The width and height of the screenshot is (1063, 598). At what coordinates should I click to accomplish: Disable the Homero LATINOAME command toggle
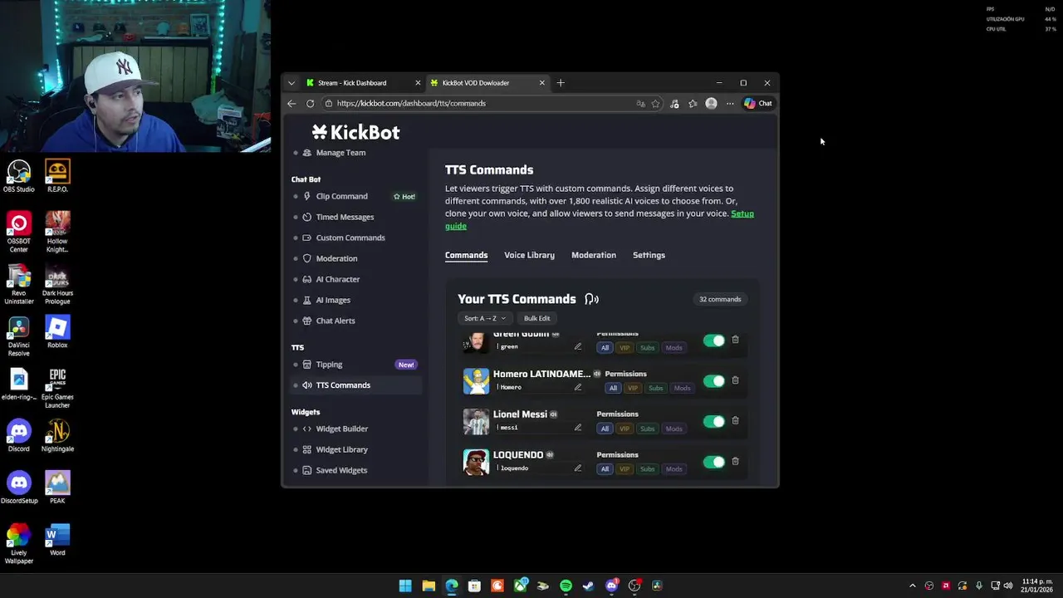(x=713, y=381)
